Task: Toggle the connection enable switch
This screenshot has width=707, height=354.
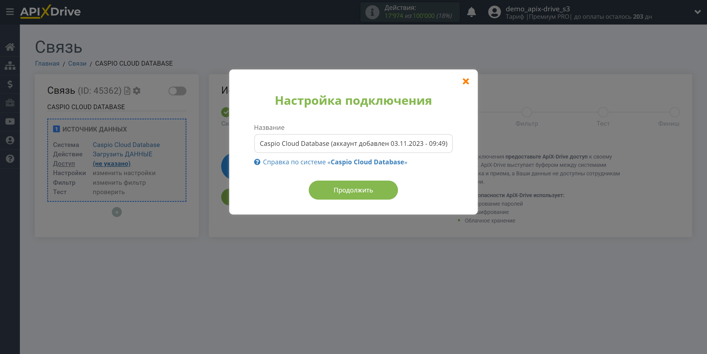Action: [177, 91]
